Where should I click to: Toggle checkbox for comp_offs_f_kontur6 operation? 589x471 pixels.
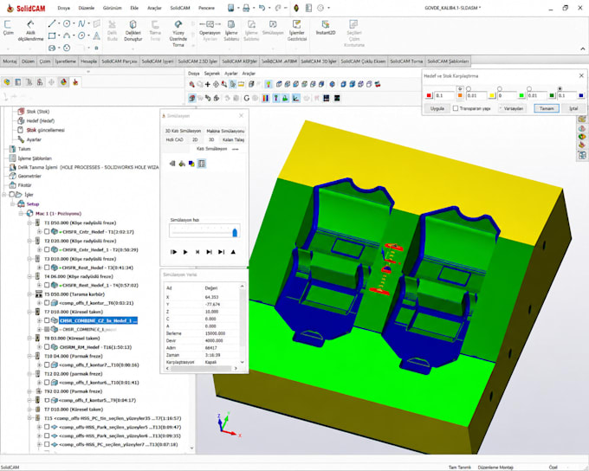[47, 383]
